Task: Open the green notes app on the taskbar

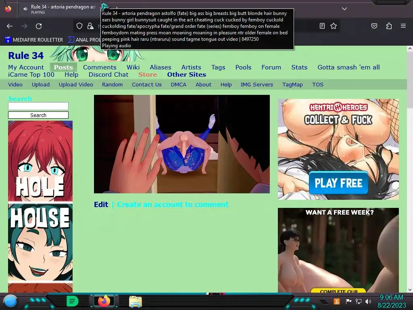Action: click(72, 301)
